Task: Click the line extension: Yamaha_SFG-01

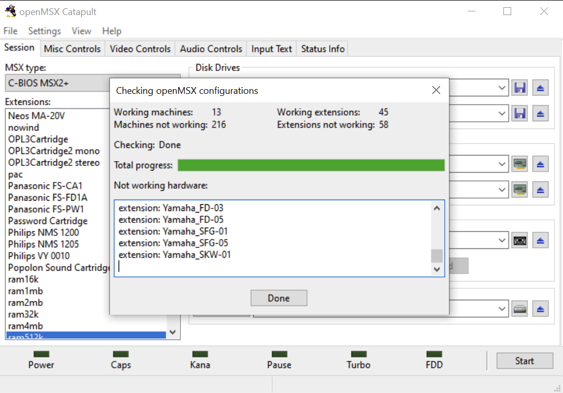Action: tap(173, 231)
